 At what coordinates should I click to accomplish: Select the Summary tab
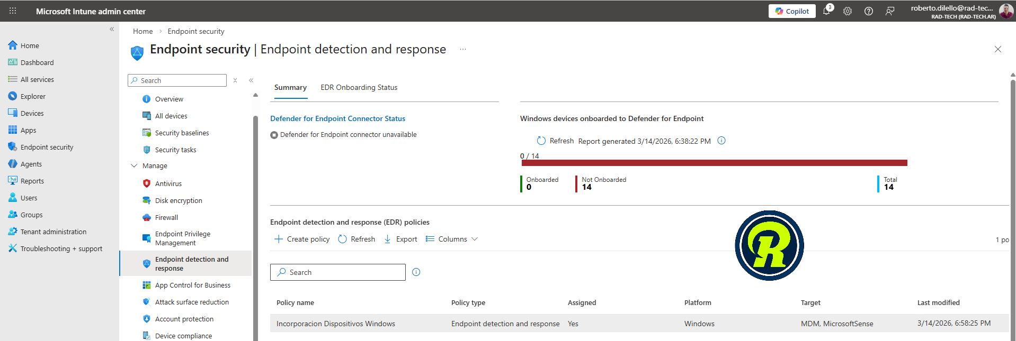click(x=290, y=88)
